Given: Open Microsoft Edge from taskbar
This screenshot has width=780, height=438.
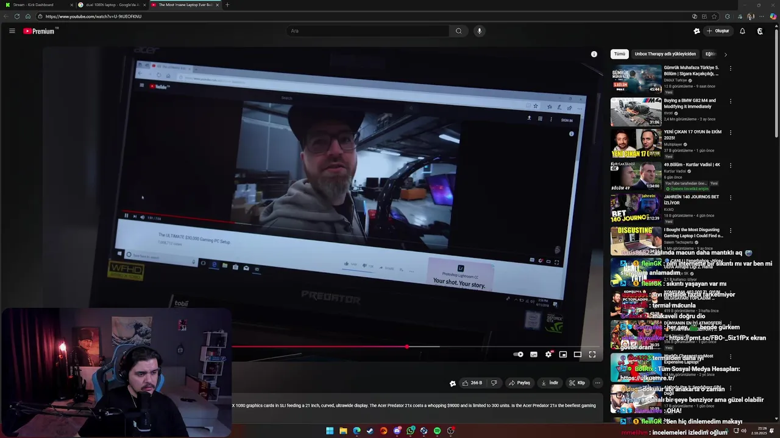Looking at the screenshot, I should 356,431.
